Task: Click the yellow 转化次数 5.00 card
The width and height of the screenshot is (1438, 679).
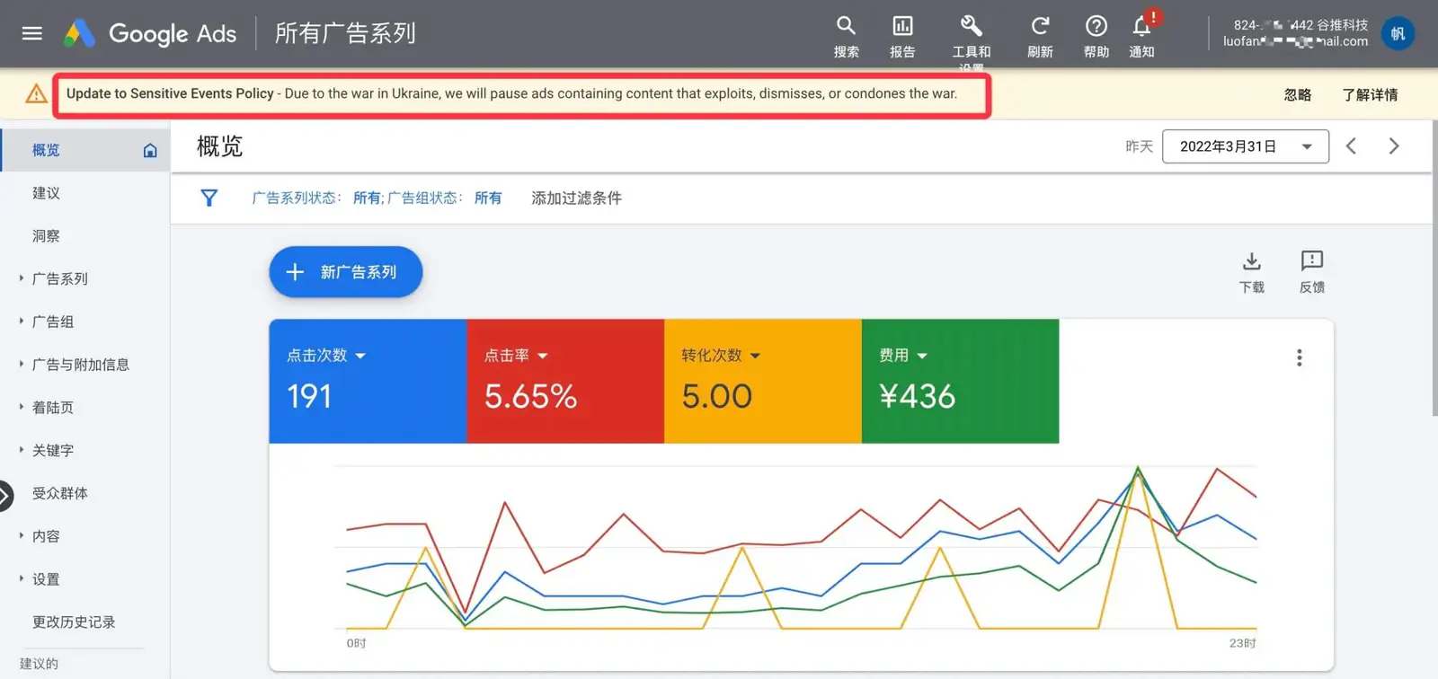Action: [763, 381]
